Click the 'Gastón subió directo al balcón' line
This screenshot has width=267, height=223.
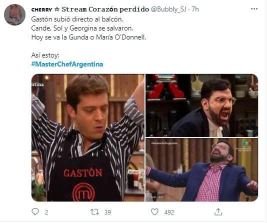77,19
